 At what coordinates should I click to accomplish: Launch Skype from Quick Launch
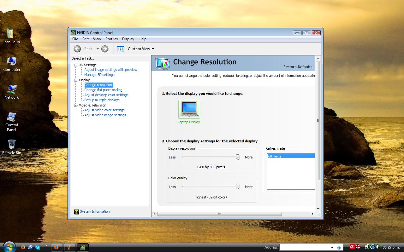38,247
